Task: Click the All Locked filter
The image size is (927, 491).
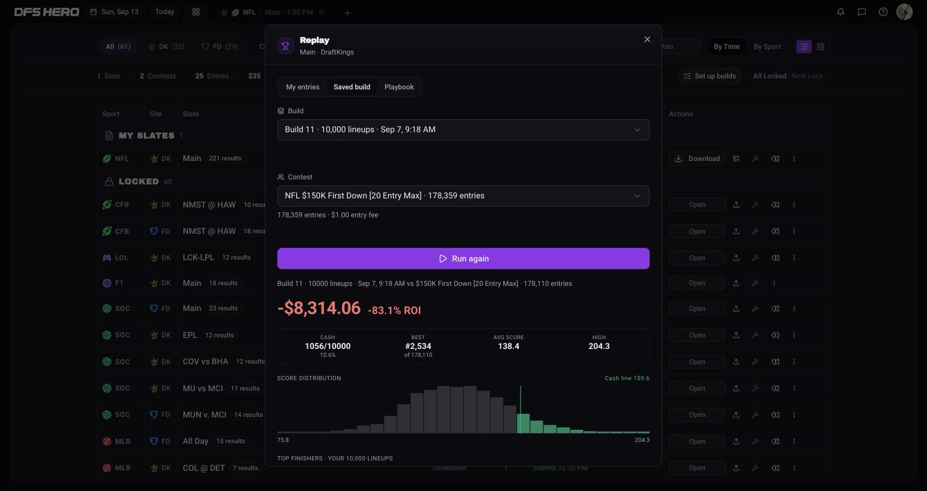Action: [x=769, y=76]
